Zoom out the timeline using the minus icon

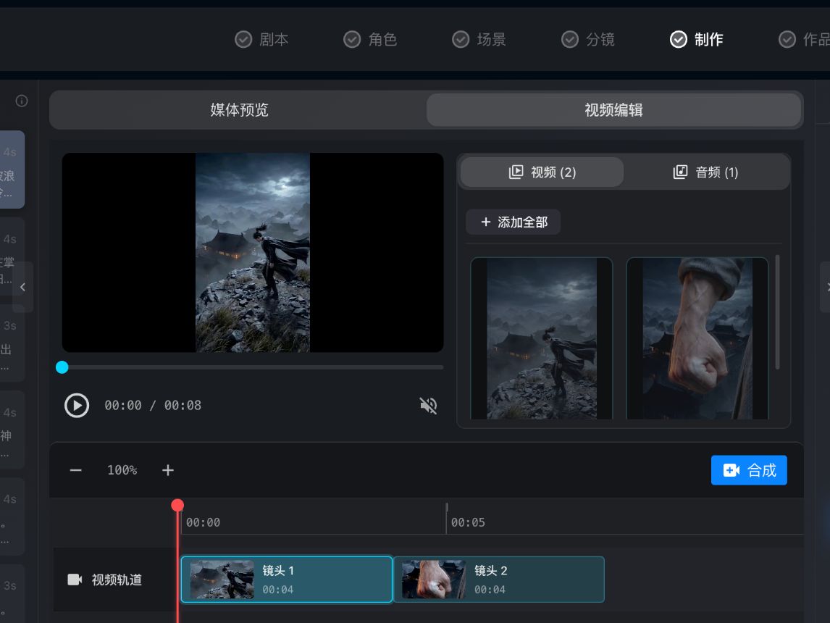pos(75,469)
